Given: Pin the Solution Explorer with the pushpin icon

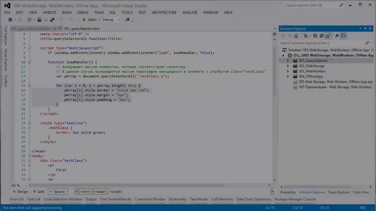Looking at the screenshot, I should tap(365, 29).
